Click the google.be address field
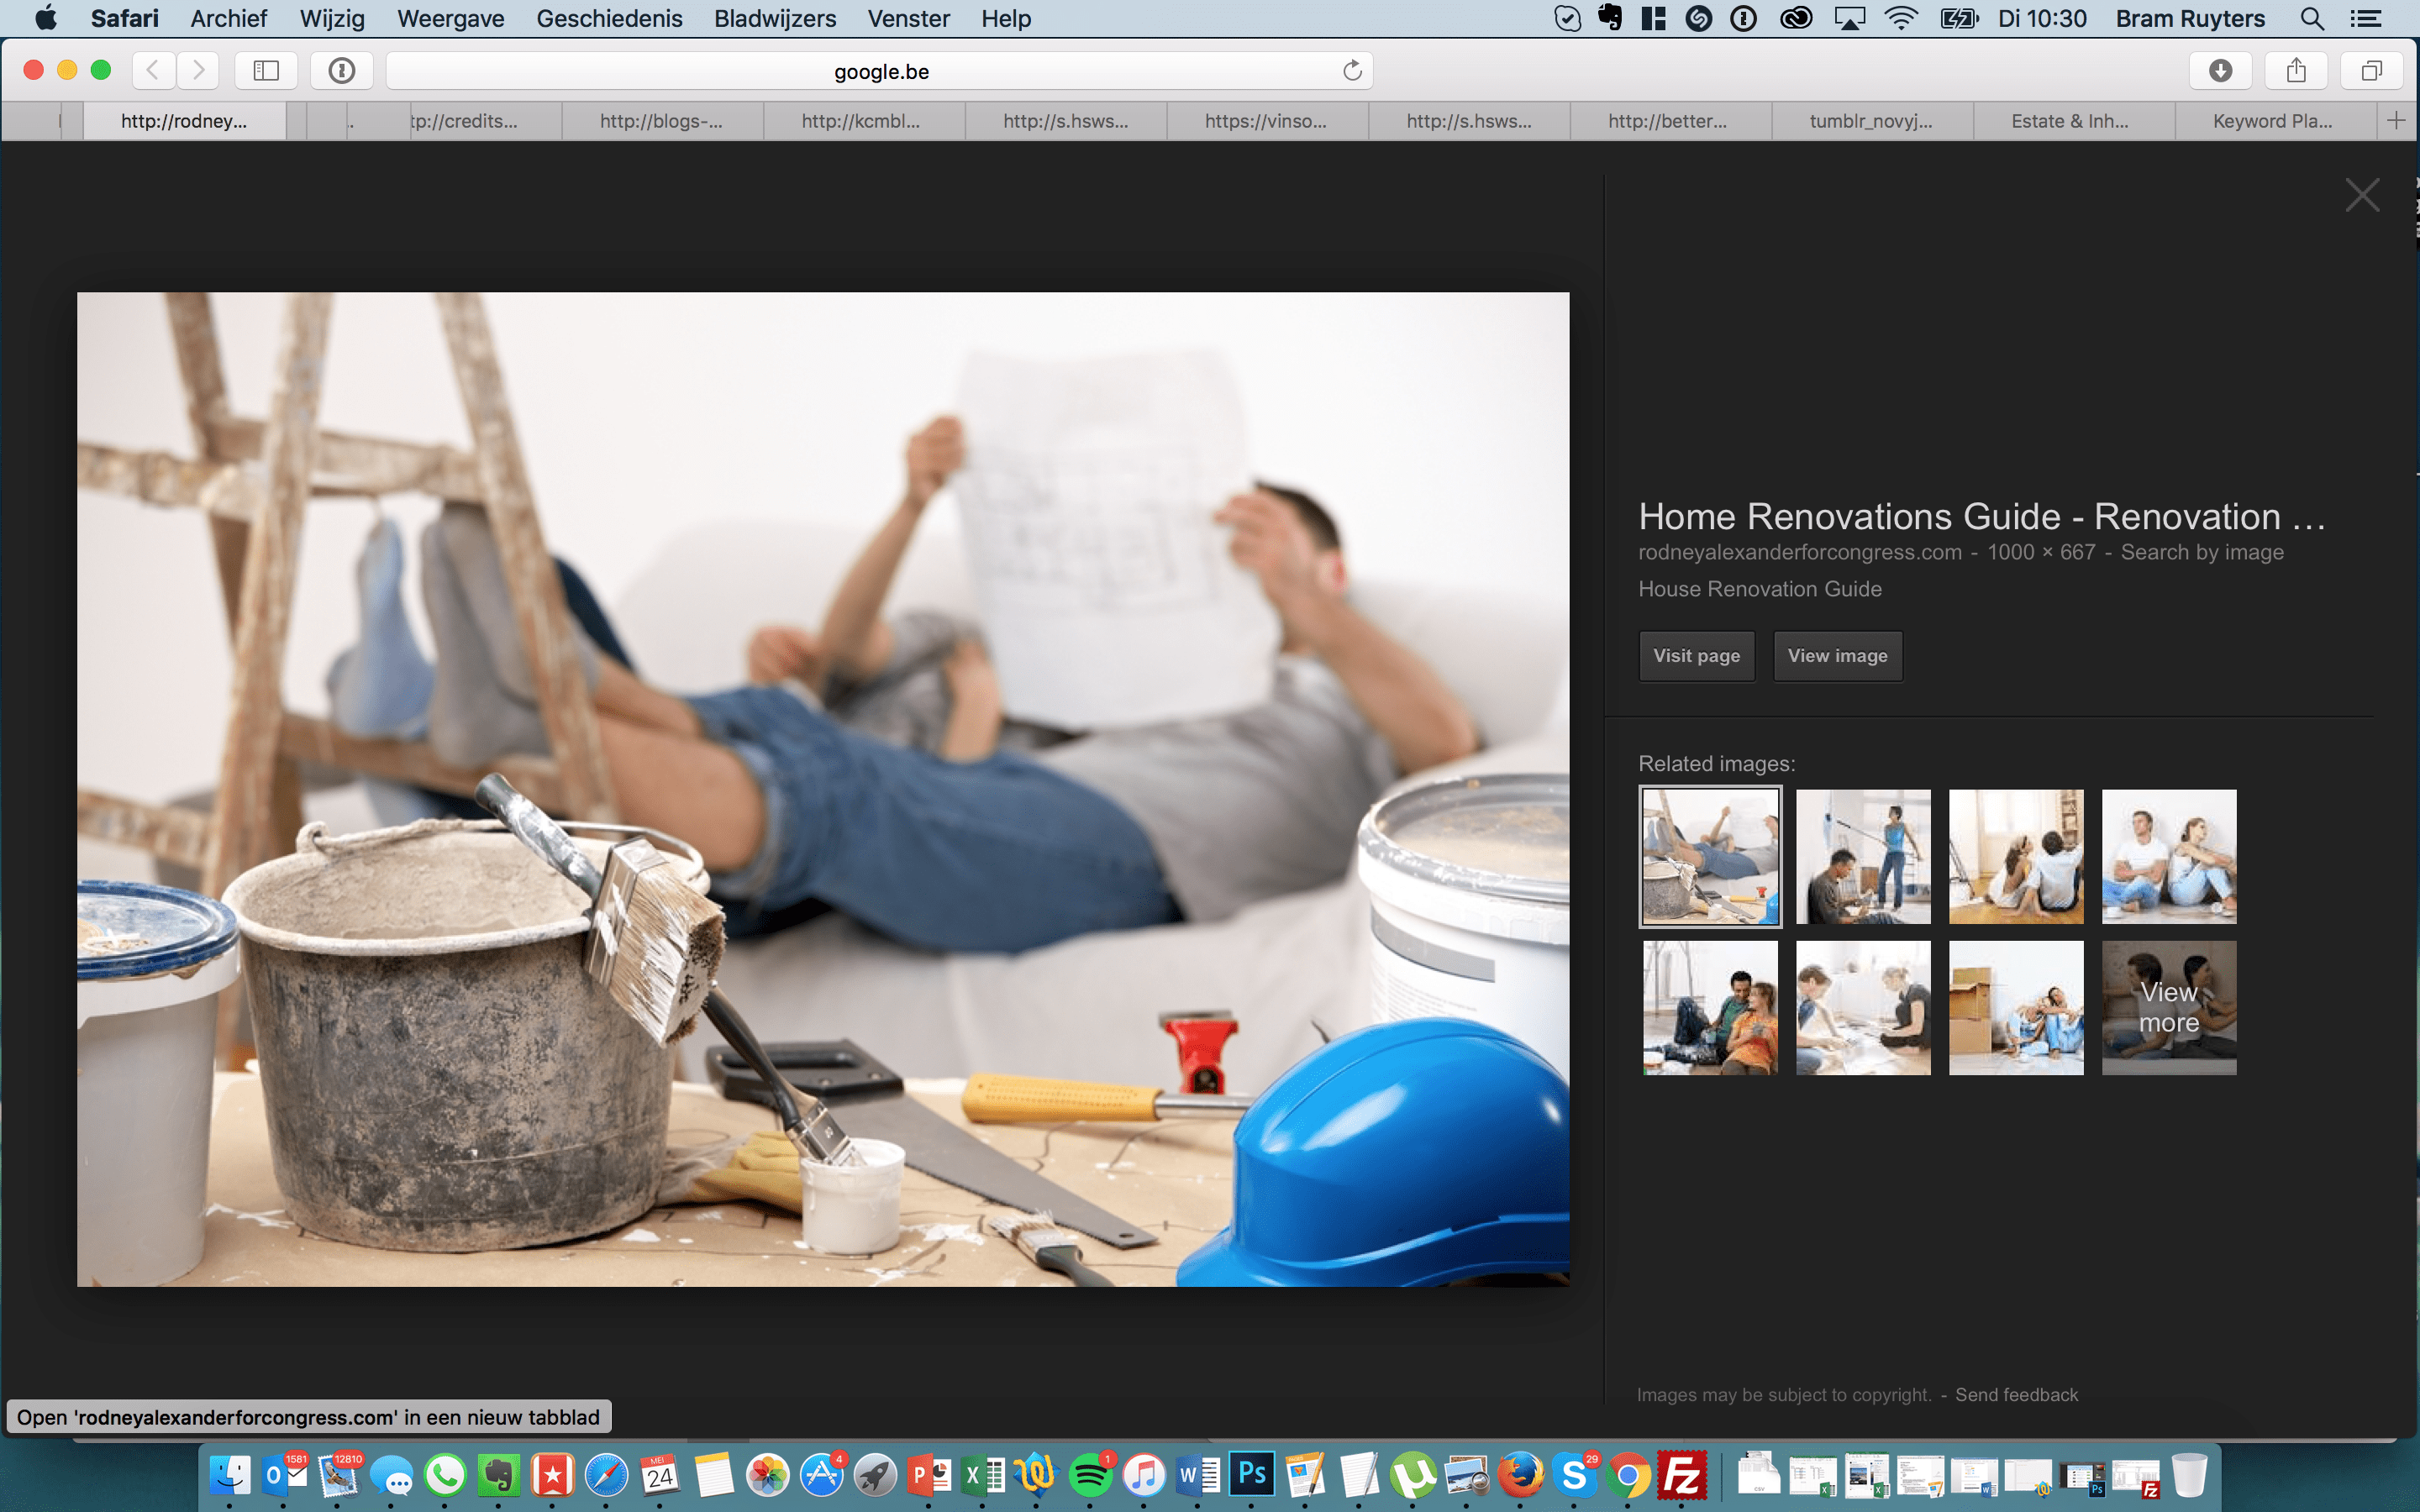Screen dimensions: 2420x1512 pyautogui.click(x=880, y=71)
